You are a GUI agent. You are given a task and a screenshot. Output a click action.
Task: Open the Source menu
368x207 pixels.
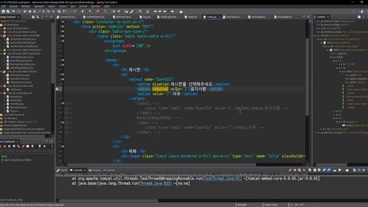click(x=13, y=6)
